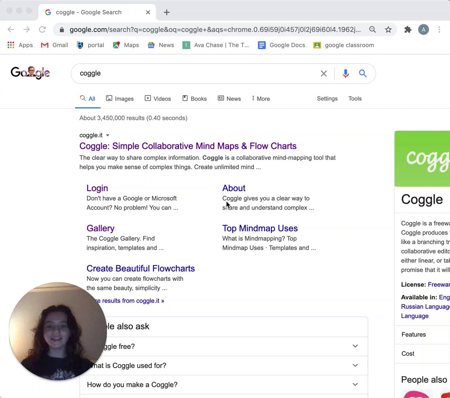Open the Apps bookmark grid
450x398 pixels.
tap(20, 45)
